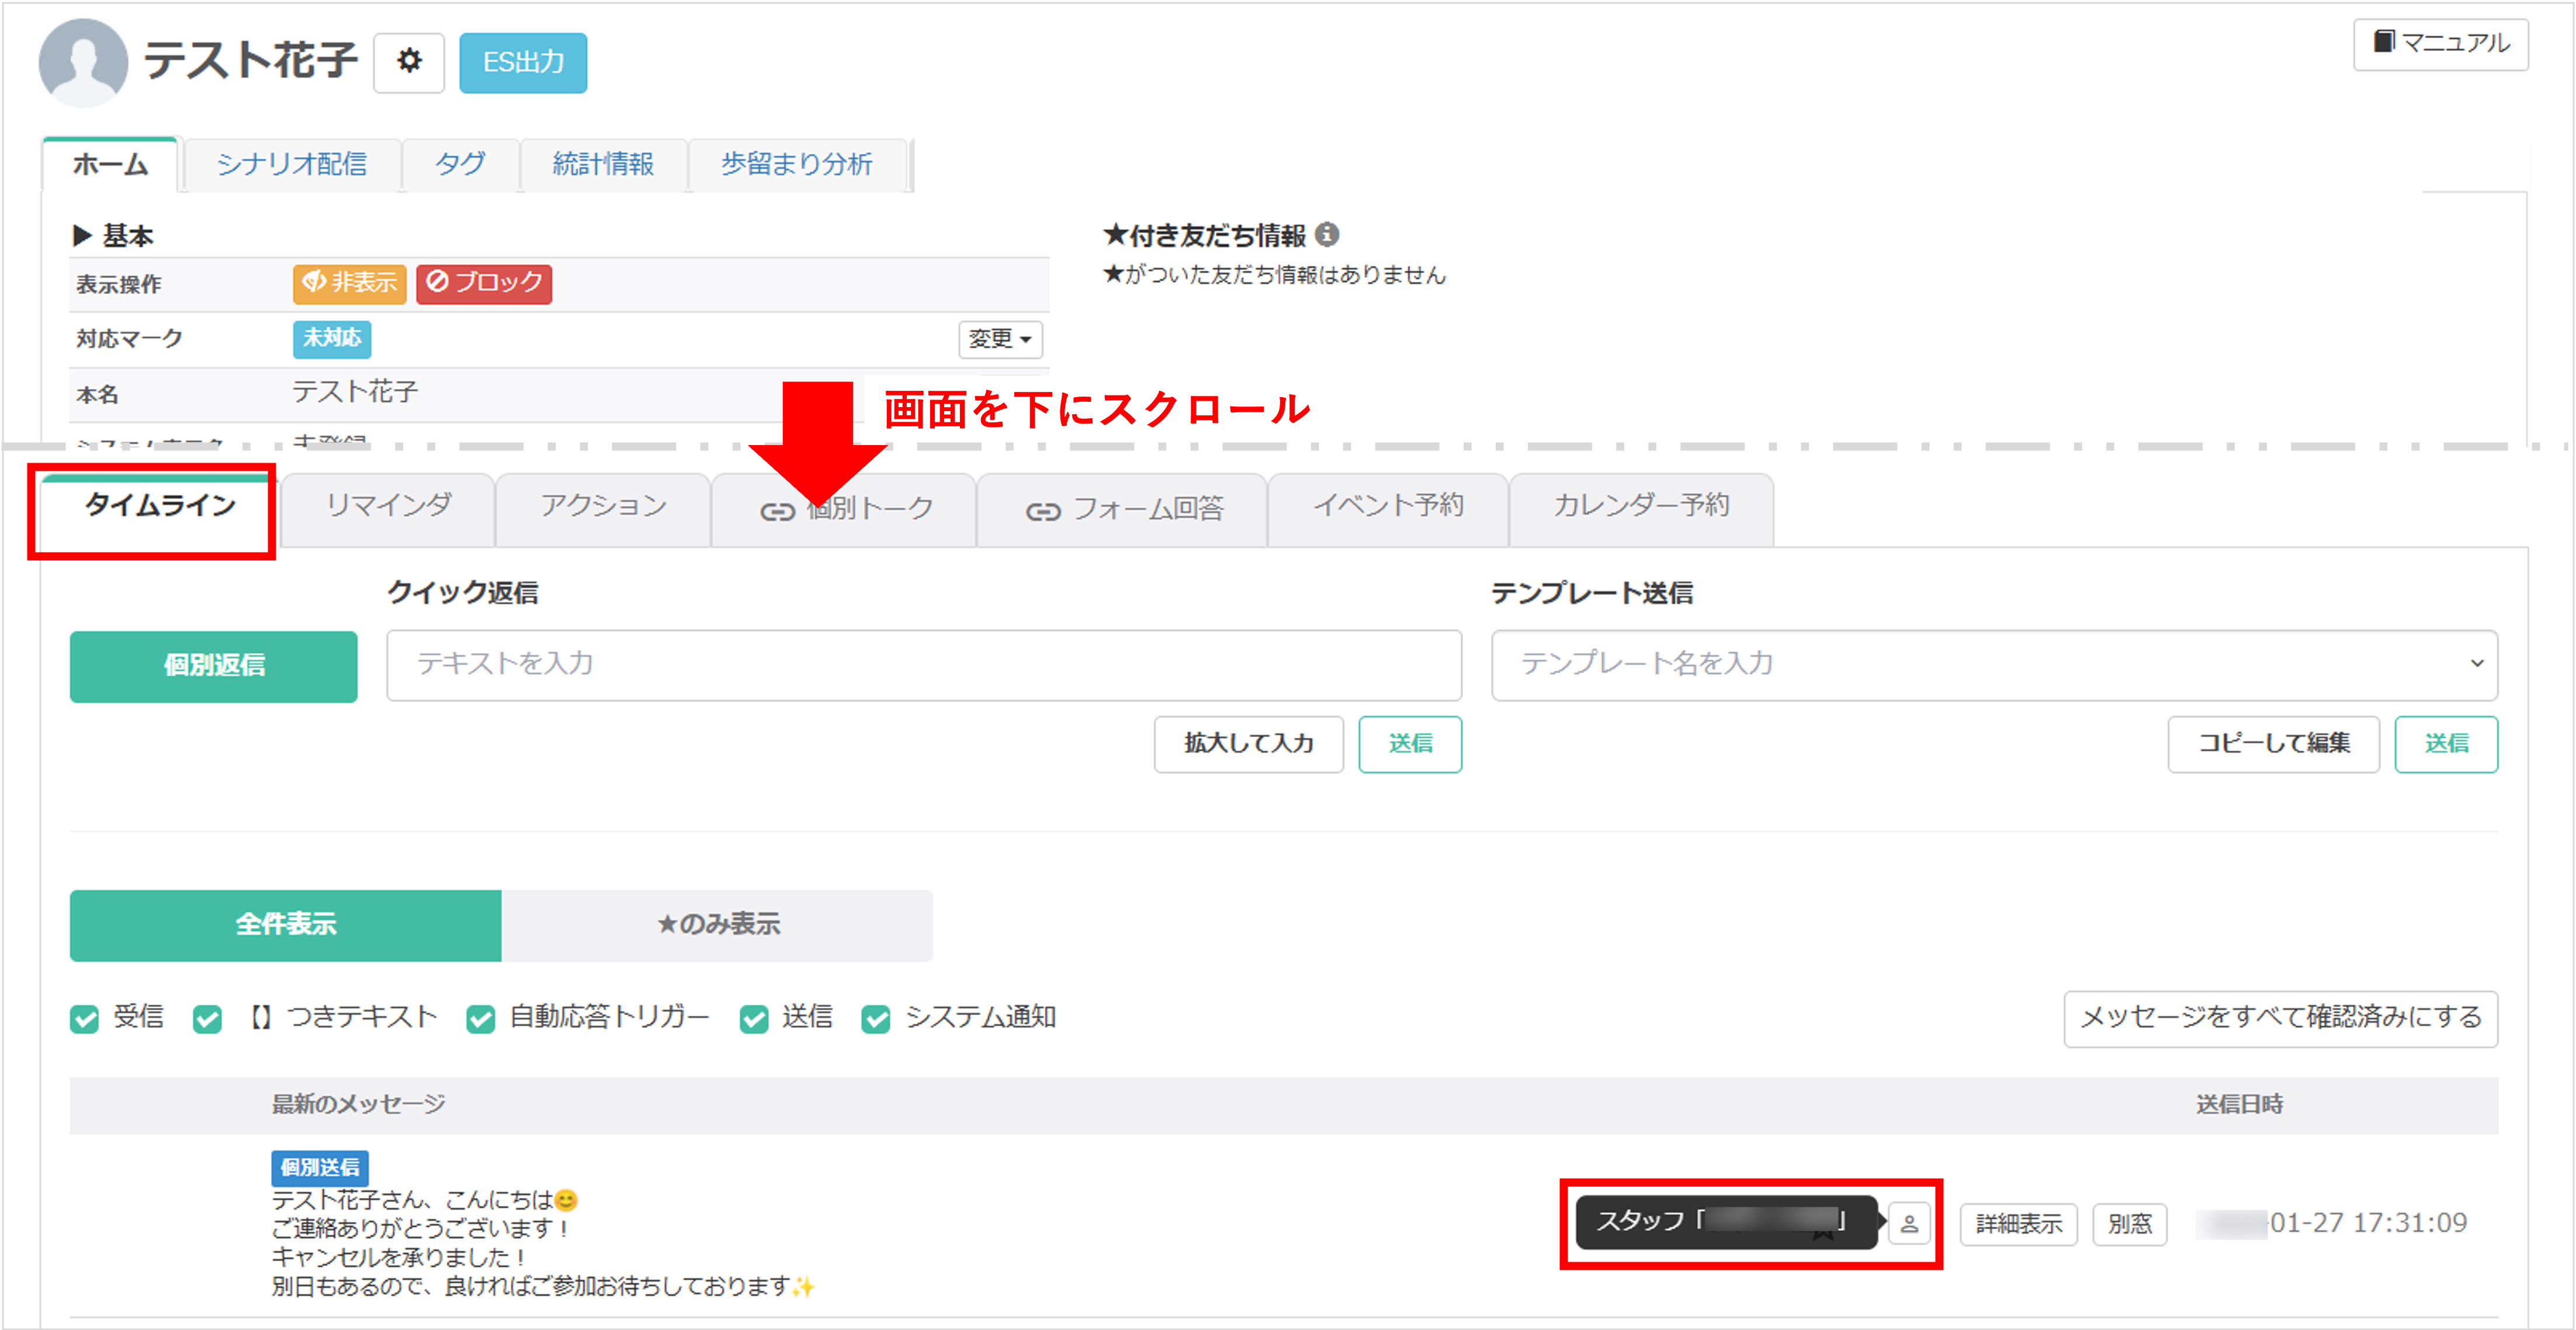
Task: Click the user avatar profile picture
Action: (x=83, y=62)
